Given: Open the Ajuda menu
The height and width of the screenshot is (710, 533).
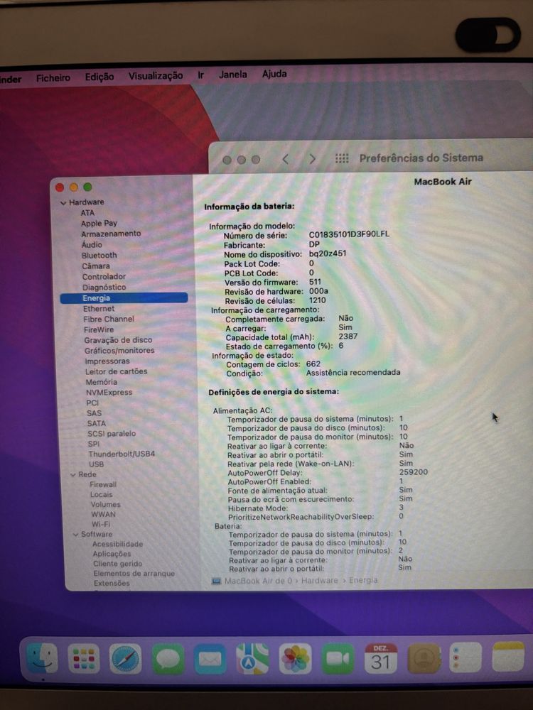Looking at the screenshot, I should pos(274,74).
